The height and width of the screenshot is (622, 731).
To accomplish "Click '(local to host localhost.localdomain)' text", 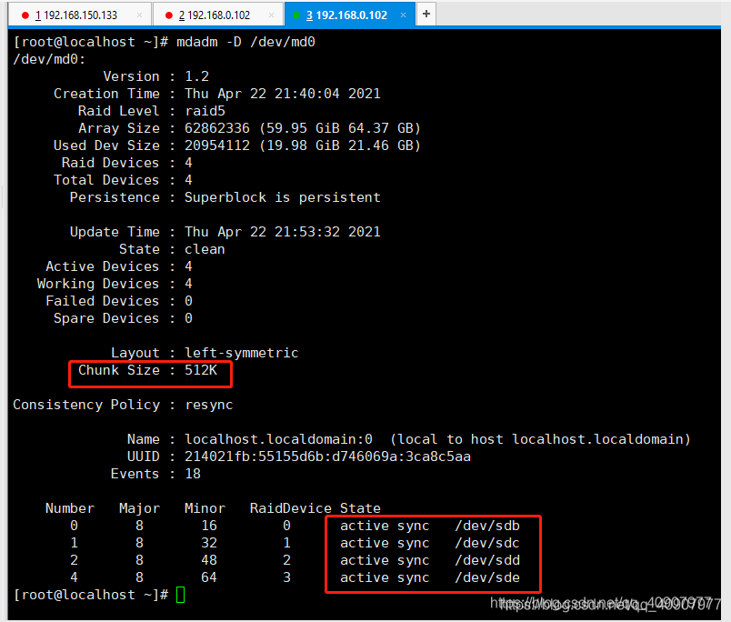I will pyautogui.click(x=540, y=439).
